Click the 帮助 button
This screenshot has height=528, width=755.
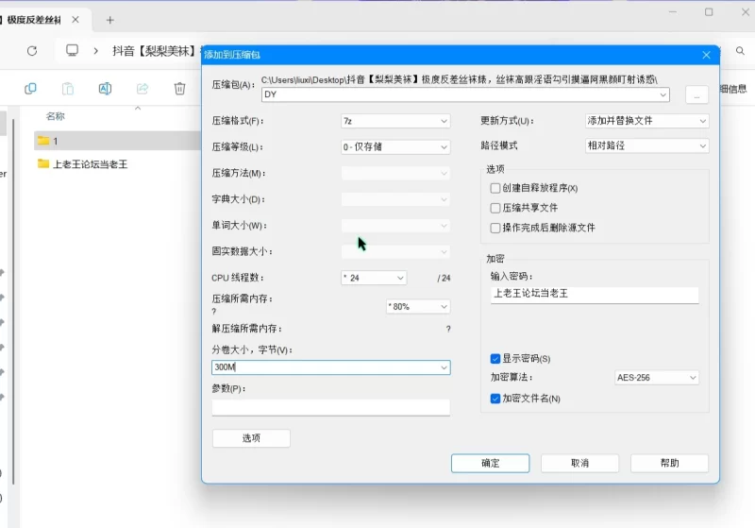tap(669, 463)
